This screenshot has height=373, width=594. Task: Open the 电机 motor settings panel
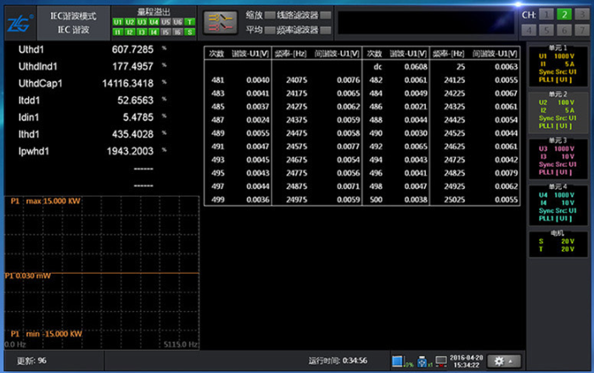tap(558, 243)
